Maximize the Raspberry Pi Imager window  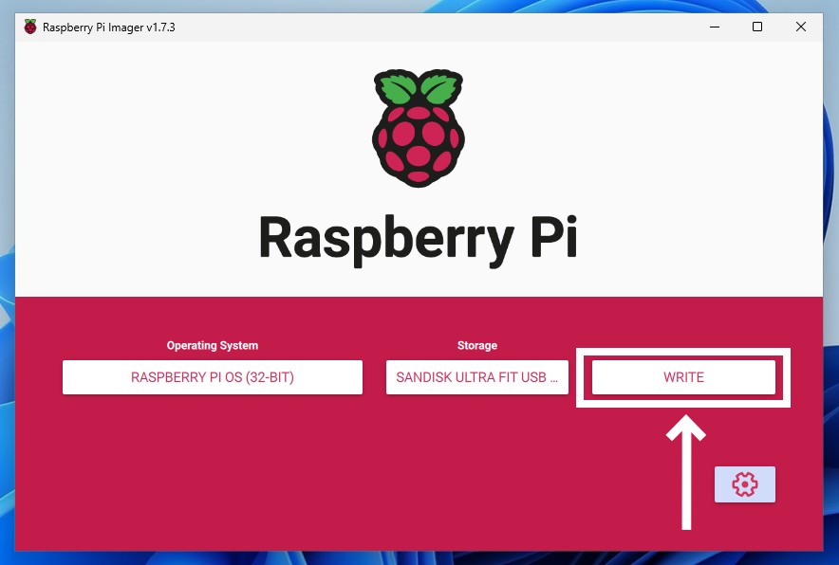757,27
